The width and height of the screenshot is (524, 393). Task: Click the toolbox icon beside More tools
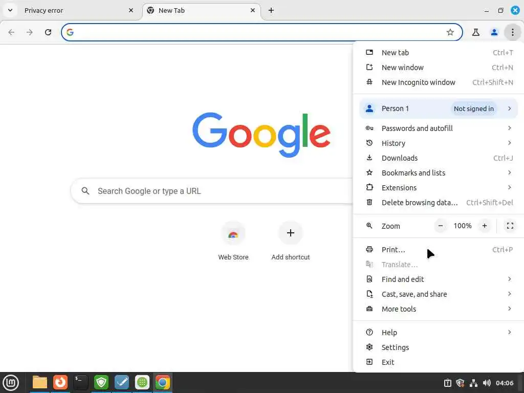(369, 309)
